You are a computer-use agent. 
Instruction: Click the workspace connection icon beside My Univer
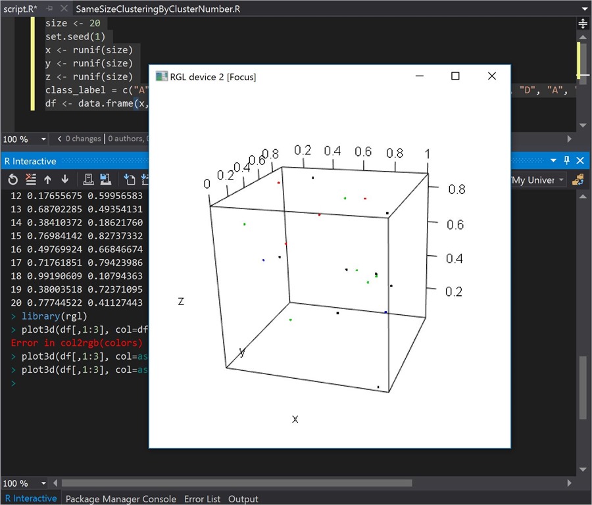point(578,180)
